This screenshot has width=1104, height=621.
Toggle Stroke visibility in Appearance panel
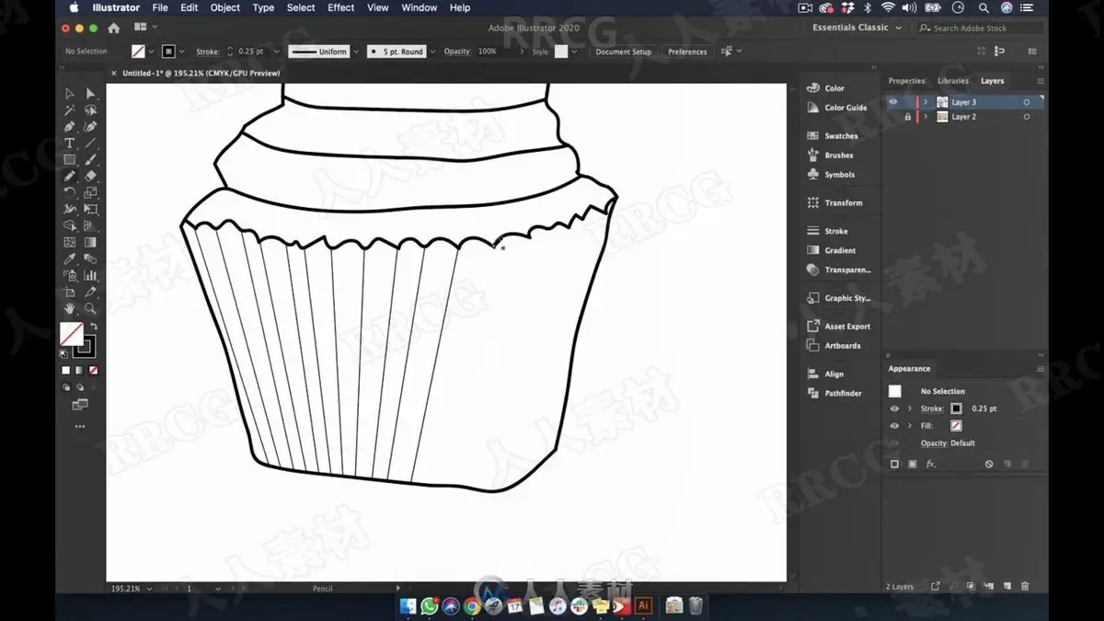(894, 408)
